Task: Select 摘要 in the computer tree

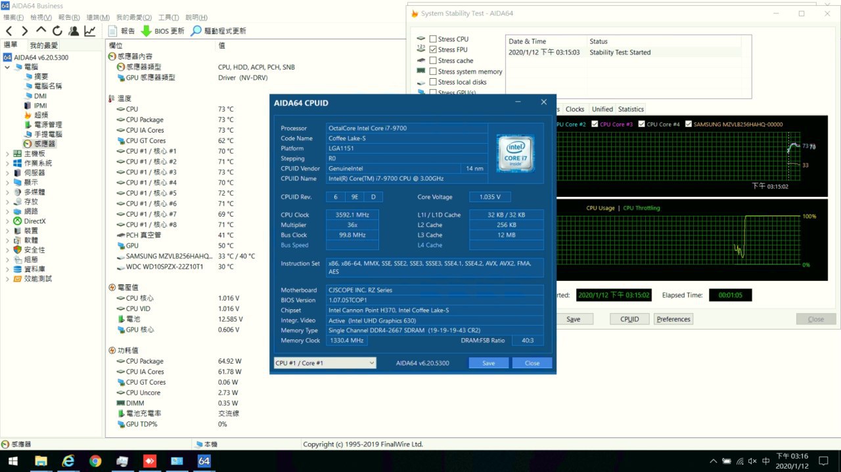Action: (x=41, y=77)
